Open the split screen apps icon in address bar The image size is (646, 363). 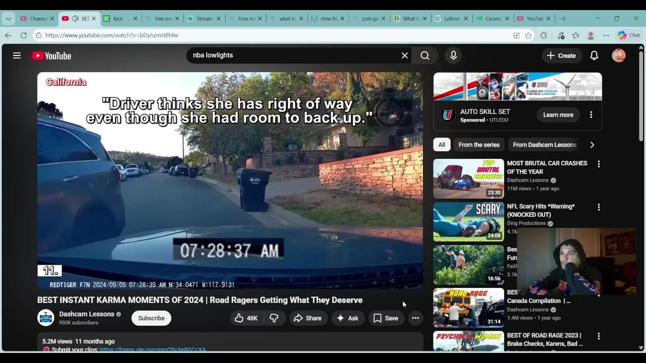click(516, 35)
